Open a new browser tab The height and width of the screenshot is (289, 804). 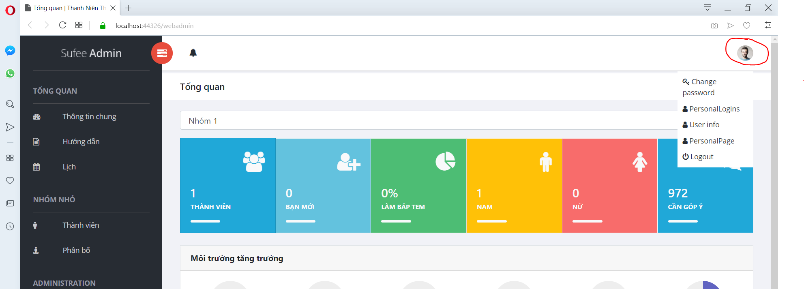(x=129, y=8)
